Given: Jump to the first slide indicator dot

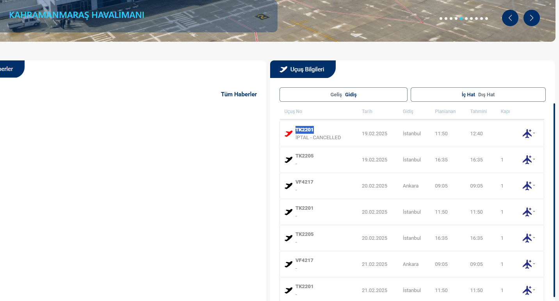Looking at the screenshot, I should [x=441, y=18].
